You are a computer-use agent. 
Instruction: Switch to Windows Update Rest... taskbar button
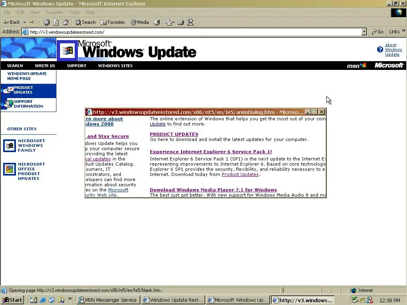173,300
